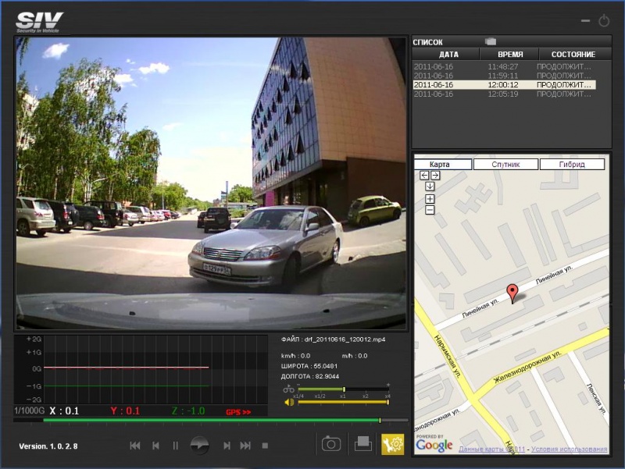This screenshot has height=469, width=625.
Task: Mute audio using the yellow speaker icon
Action: pos(289,403)
